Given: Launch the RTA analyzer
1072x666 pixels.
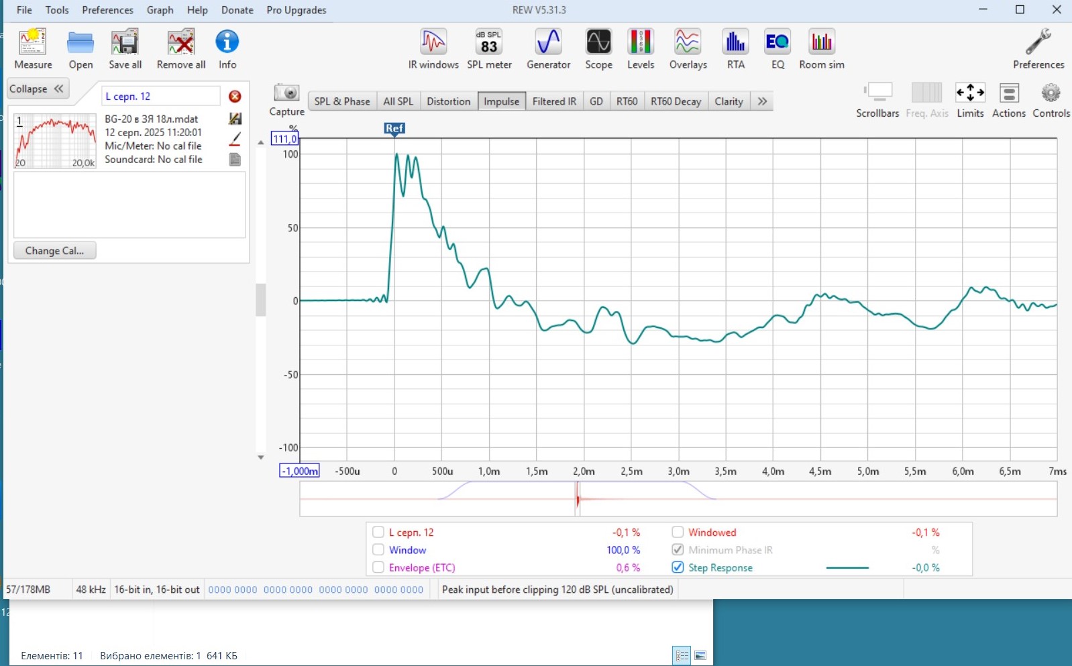Looking at the screenshot, I should [736, 49].
